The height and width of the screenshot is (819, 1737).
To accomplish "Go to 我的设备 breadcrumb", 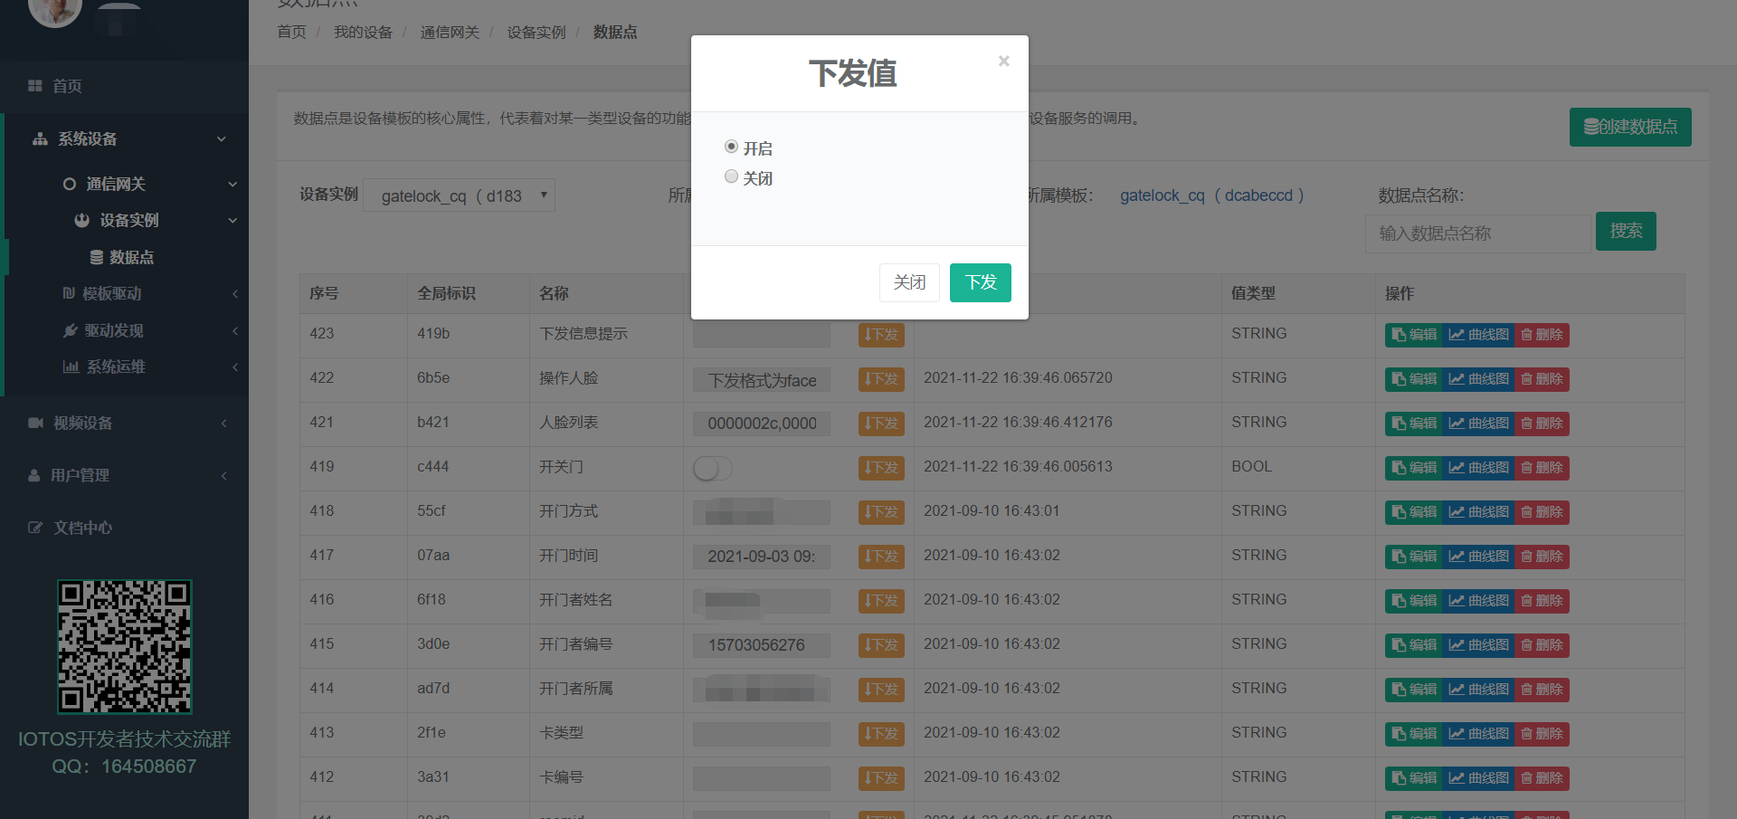I will coord(363,33).
